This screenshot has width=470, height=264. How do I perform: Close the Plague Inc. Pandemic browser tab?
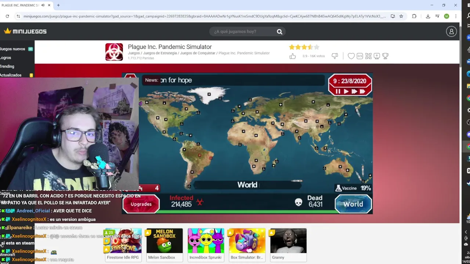pos(49,5)
